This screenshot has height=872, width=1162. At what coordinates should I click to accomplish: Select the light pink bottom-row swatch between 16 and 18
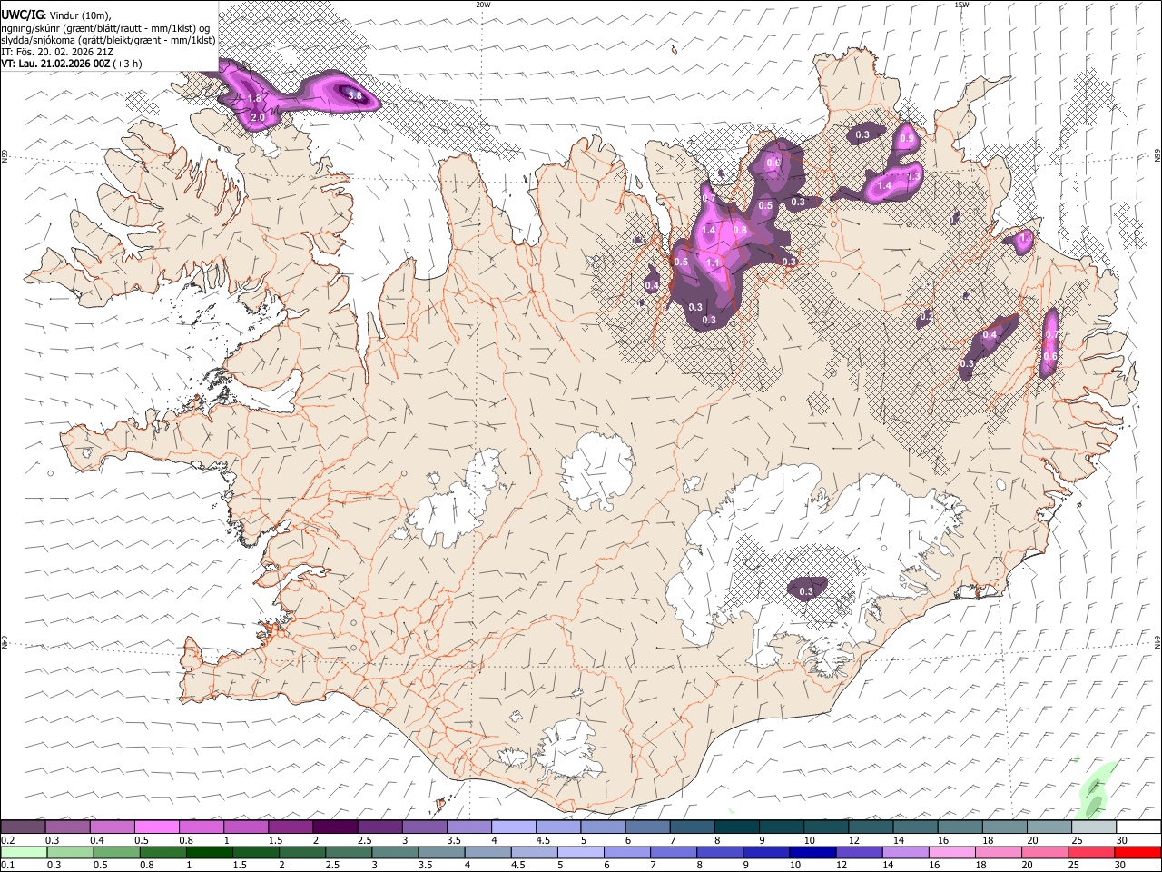[x=952, y=853]
